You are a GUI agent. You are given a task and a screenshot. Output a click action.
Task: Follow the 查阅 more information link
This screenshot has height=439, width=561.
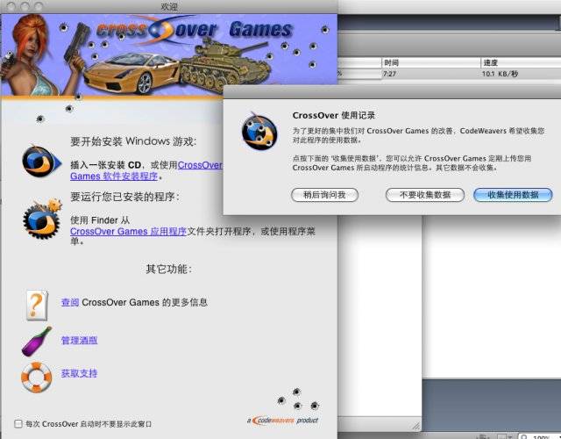70,303
